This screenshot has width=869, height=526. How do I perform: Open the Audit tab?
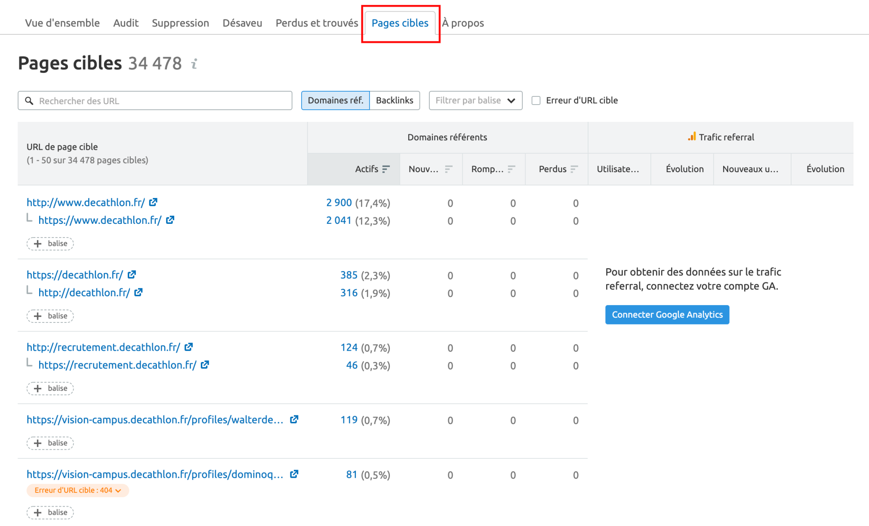tap(126, 23)
